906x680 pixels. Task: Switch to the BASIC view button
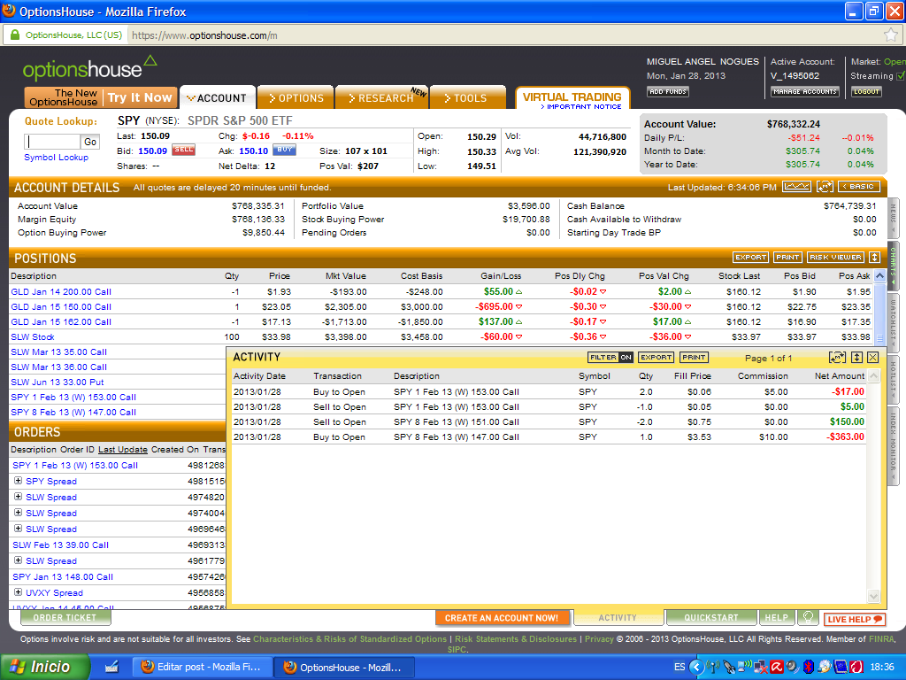tap(858, 186)
